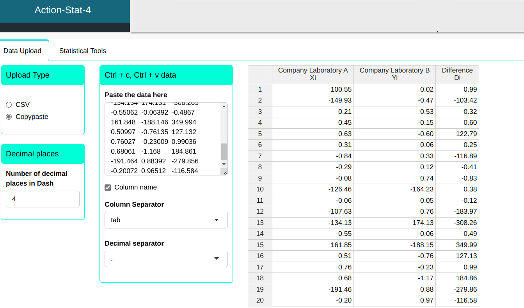Viewport: 524px width, 308px height.
Task: Click the Action-Stat-4 header title
Action: coord(62,10)
